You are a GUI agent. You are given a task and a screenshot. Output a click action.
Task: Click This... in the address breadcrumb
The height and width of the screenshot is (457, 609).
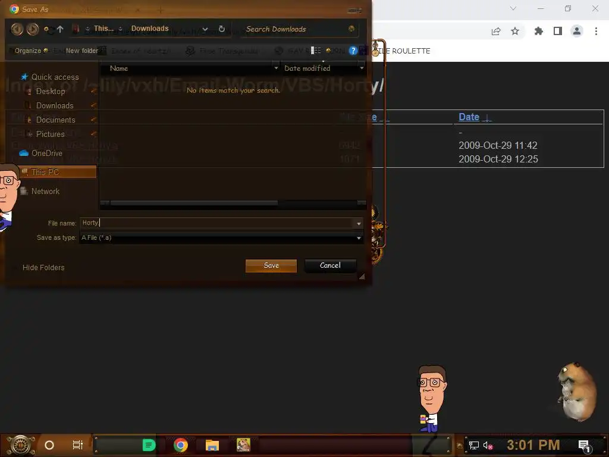click(103, 29)
